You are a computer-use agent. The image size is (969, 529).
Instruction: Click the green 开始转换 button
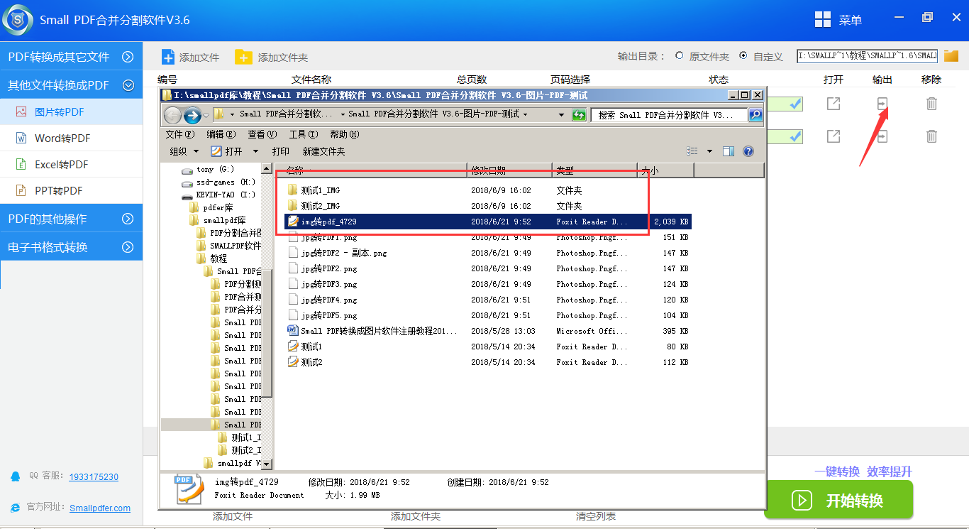[839, 500]
